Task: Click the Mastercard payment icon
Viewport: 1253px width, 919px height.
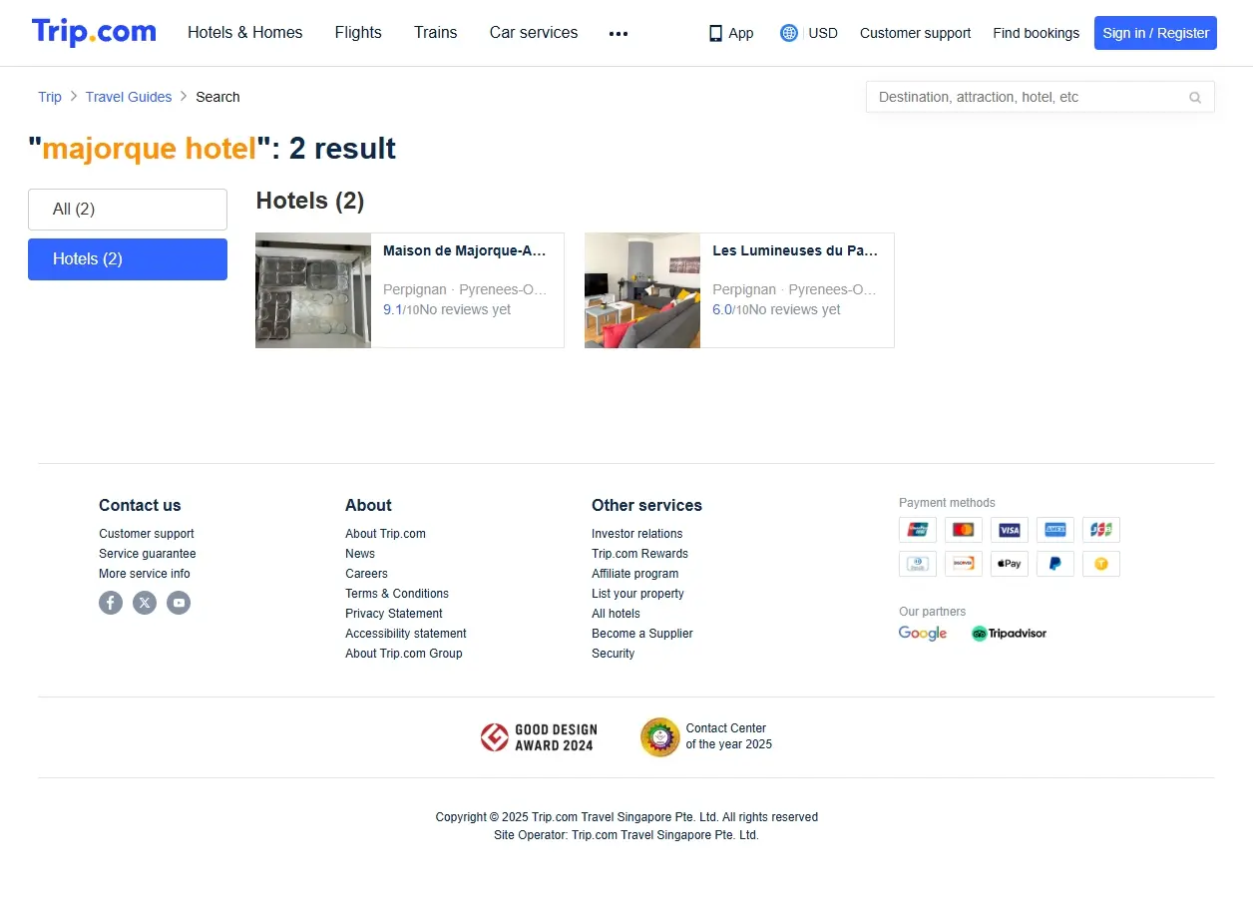Action: pos(964,530)
